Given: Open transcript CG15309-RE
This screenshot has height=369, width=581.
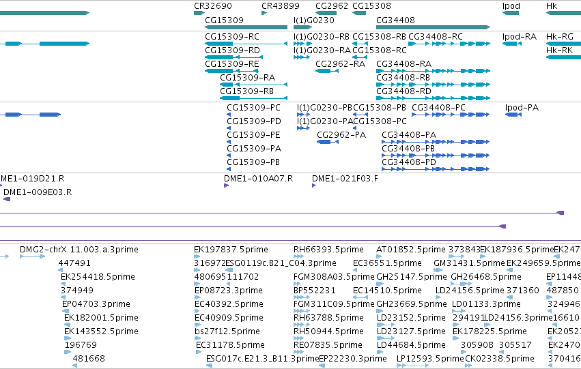Looking at the screenshot, I should click(x=231, y=71).
